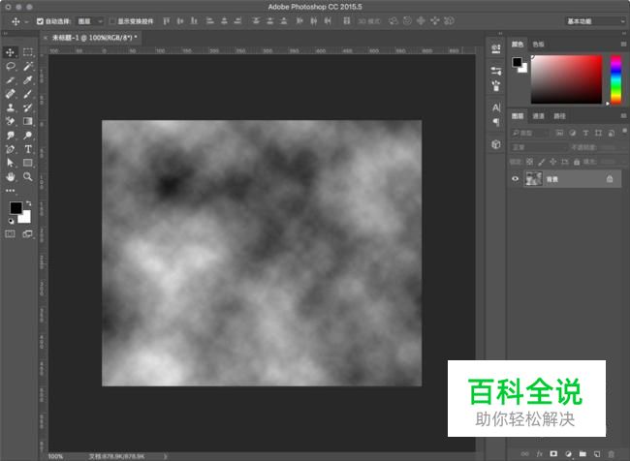Toggle the type layers filter icon
This screenshot has height=461, width=630.
tap(585, 133)
